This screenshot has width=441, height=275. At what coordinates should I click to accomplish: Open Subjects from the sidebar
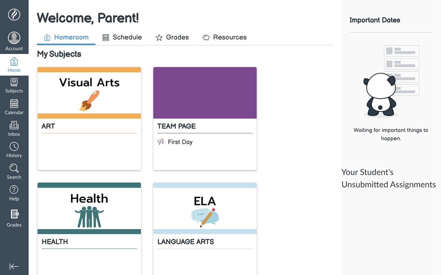pos(14,86)
